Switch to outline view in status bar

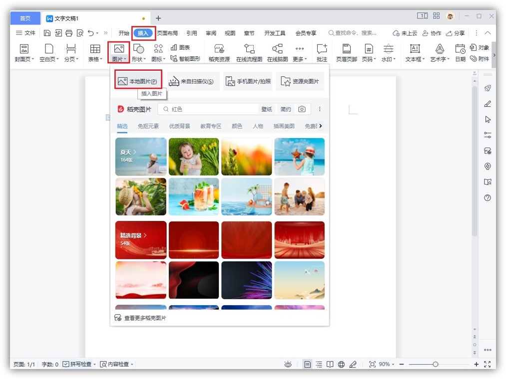pyautogui.click(x=319, y=365)
